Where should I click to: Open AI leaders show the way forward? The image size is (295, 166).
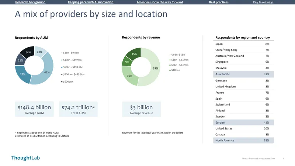pos(160,2)
